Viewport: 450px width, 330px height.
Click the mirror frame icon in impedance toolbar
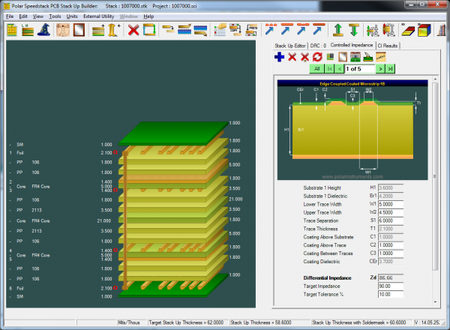pos(343,57)
